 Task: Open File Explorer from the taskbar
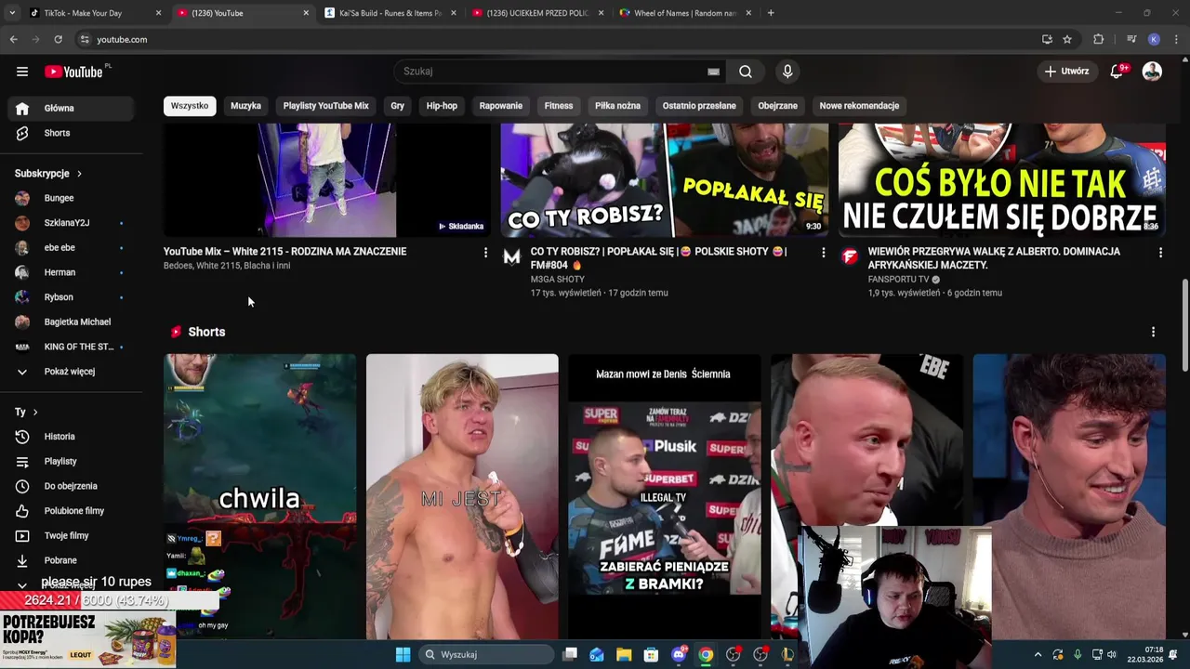pos(624,655)
